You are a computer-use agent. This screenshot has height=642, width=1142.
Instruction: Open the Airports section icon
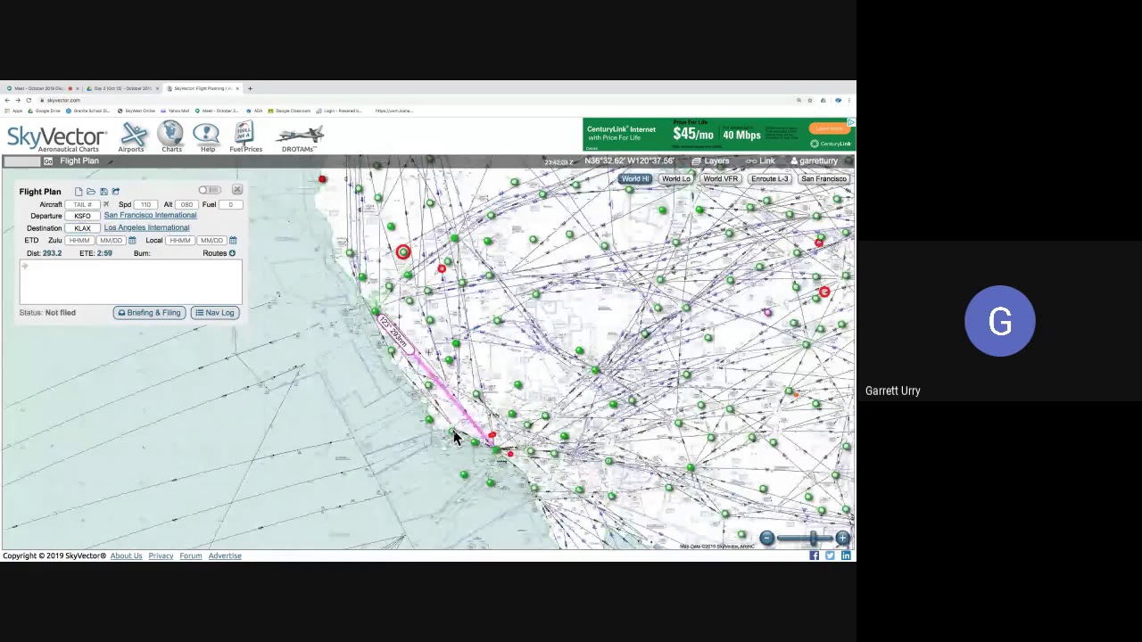pos(133,137)
